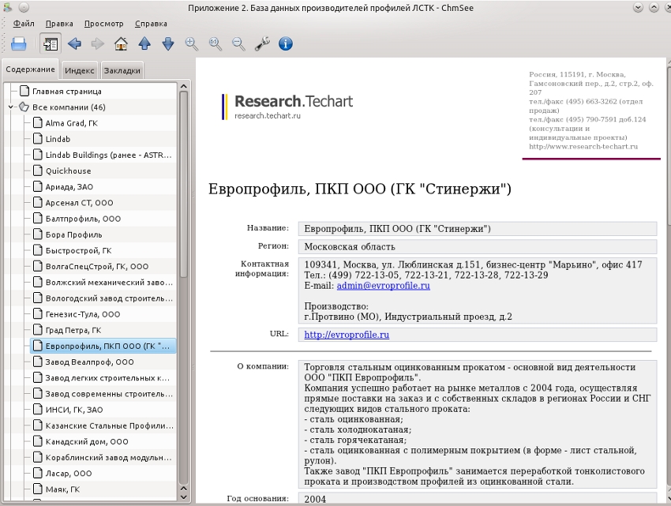Click the contents tree vertical scrollbar thumb
The width and height of the screenshot is (671, 506).
click(x=184, y=185)
